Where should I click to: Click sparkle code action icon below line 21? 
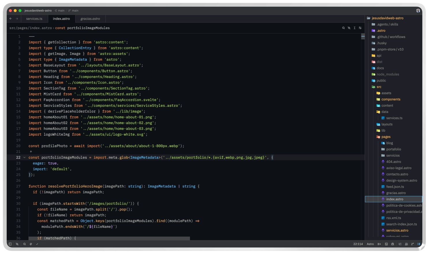(31, 151)
